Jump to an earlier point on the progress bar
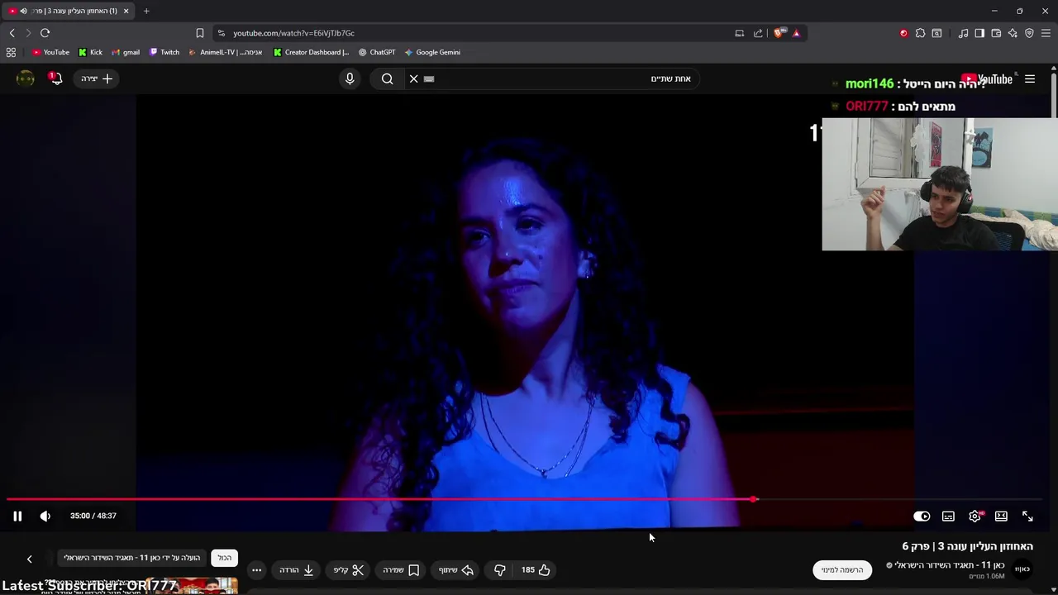This screenshot has width=1058, height=595. tap(380, 499)
